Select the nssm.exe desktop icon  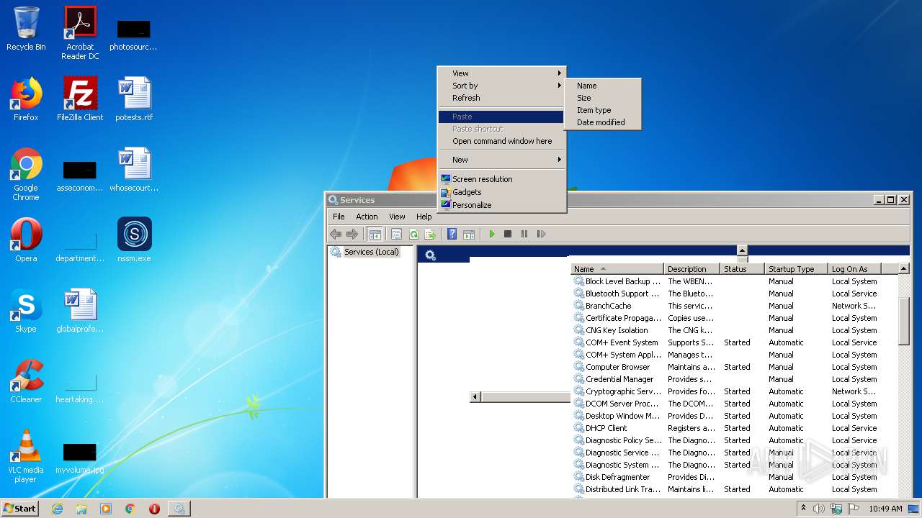click(x=134, y=240)
